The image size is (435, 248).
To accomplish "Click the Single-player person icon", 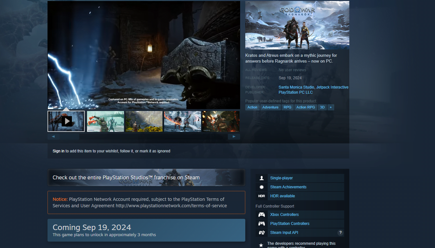I will coord(262,178).
